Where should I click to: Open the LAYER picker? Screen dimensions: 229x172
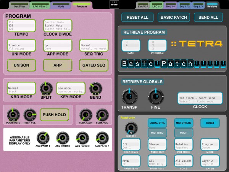tap(210, 161)
